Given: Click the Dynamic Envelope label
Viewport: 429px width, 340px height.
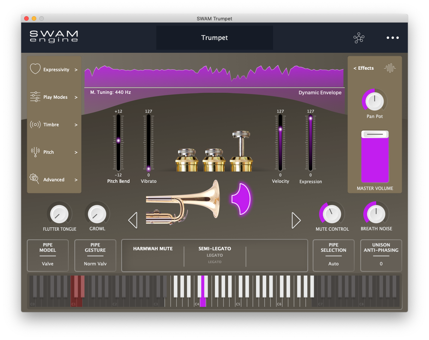Looking at the screenshot, I should 320,93.
